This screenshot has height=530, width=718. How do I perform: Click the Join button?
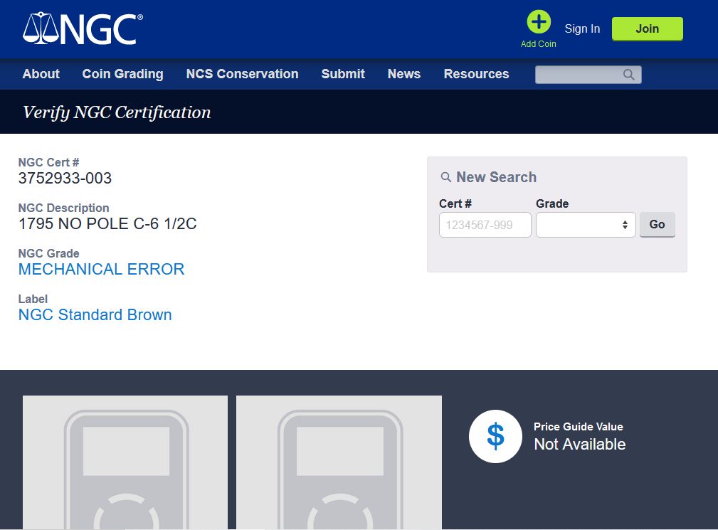point(648,29)
